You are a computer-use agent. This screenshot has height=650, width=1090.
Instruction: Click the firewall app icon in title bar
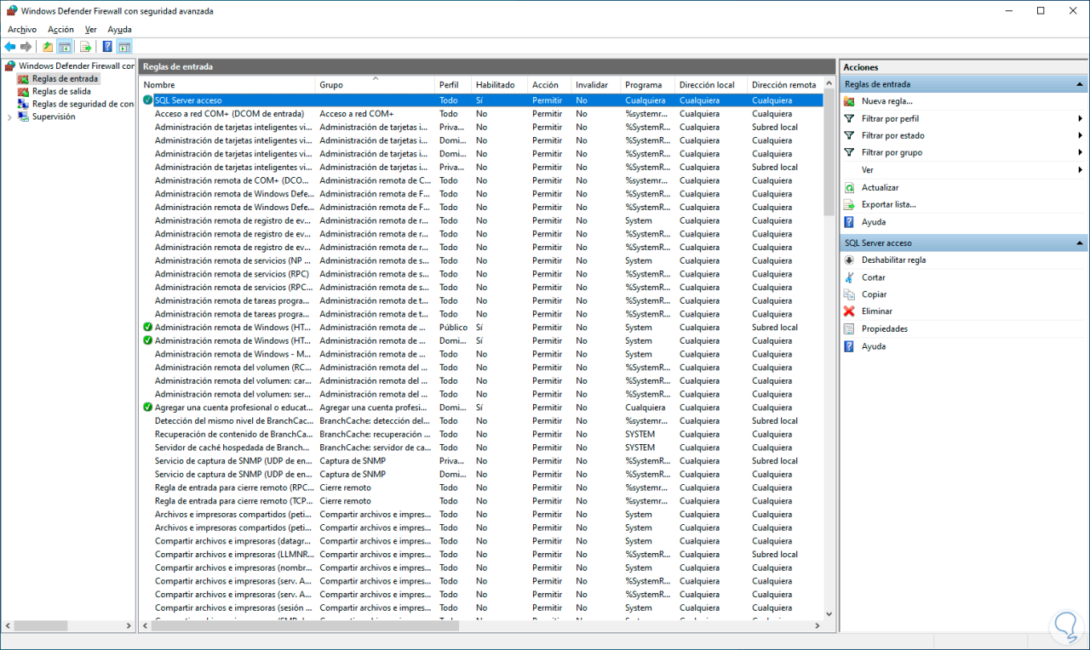10,11
